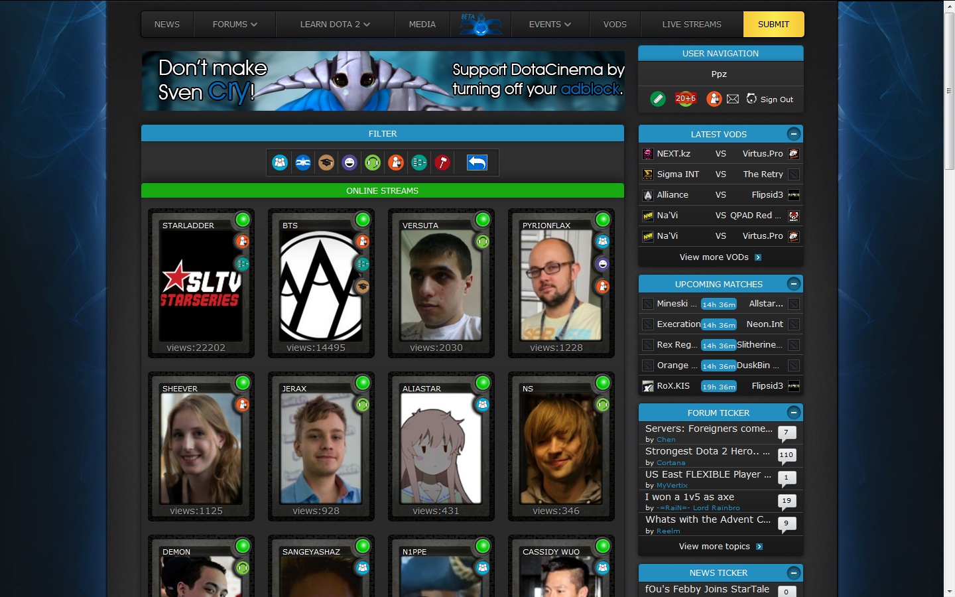Click the group of people filter icon
The height and width of the screenshot is (597, 955).
pyautogui.click(x=280, y=163)
